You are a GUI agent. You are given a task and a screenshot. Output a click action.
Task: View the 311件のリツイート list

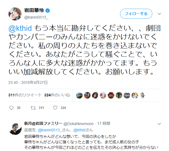25,95
